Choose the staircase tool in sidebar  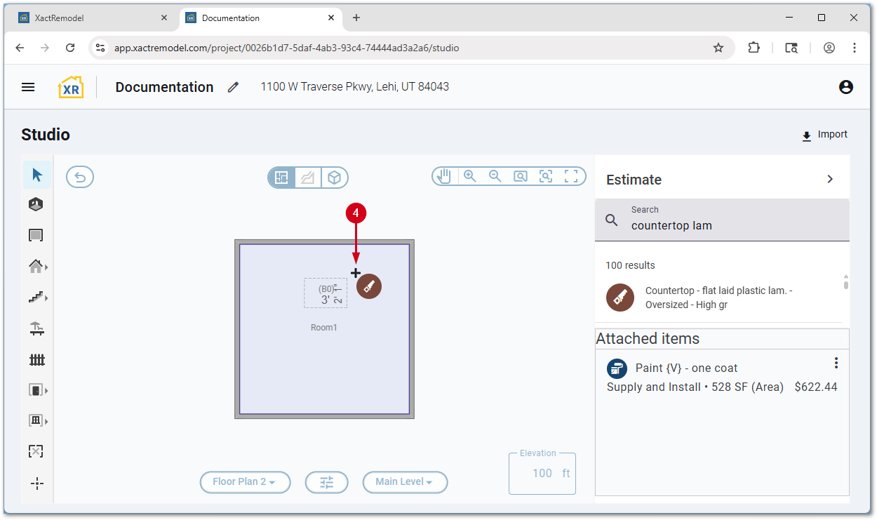click(36, 298)
